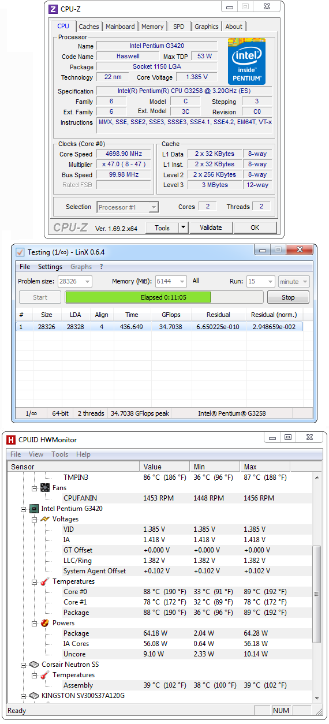Collapse the KINGSTON SV300S37A120G node
The width and height of the screenshot is (329, 724).
point(24,696)
